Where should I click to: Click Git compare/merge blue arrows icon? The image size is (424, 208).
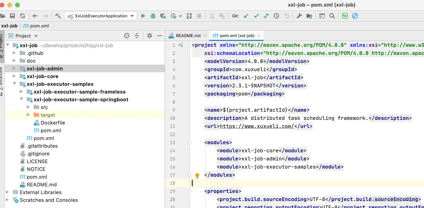[x=266, y=16]
